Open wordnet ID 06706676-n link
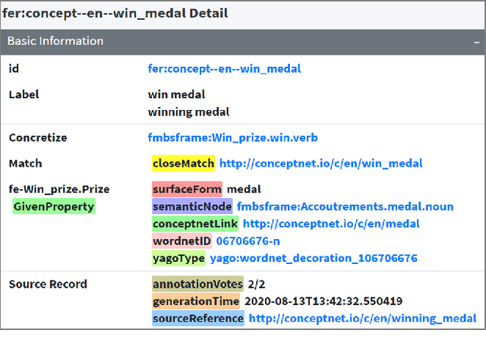The image size is (486, 352). (248, 240)
